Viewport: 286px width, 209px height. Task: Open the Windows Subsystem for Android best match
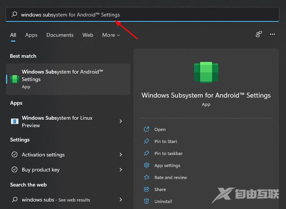68,79
